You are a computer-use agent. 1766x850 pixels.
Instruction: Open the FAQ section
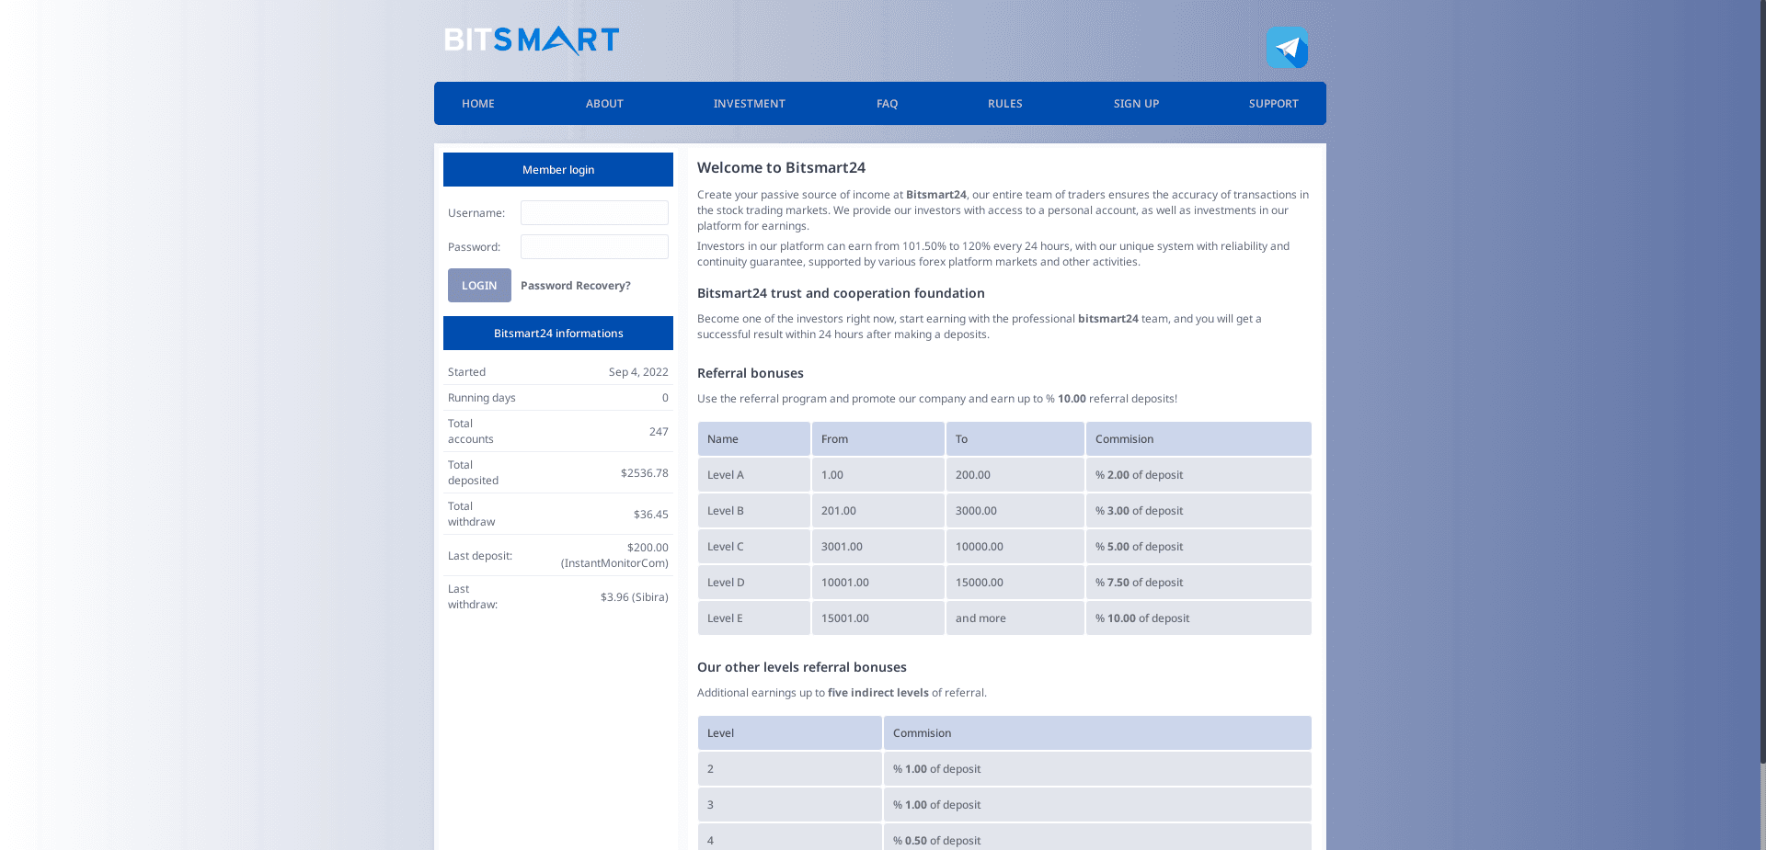886,103
